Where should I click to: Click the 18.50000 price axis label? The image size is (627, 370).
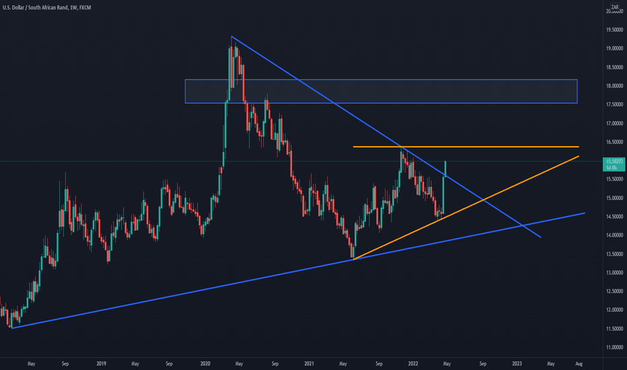pos(614,67)
